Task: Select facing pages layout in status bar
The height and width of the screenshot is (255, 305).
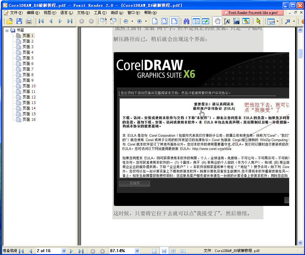Action: click(x=183, y=251)
